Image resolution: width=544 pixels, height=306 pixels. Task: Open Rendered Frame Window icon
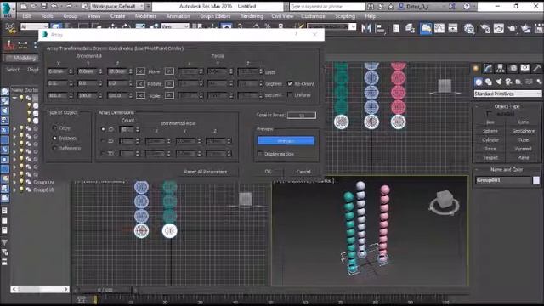click(x=499, y=28)
